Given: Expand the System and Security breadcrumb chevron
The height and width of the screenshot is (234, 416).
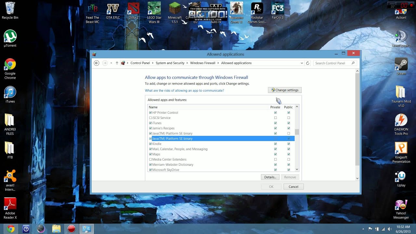Looking at the screenshot, I should (188, 63).
